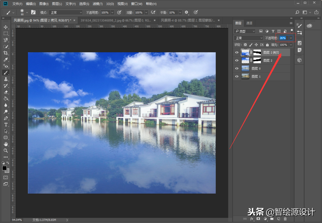This screenshot has width=322, height=223.
Task: Open the 流量 flow dropdown arrow
Action: click(146, 12)
